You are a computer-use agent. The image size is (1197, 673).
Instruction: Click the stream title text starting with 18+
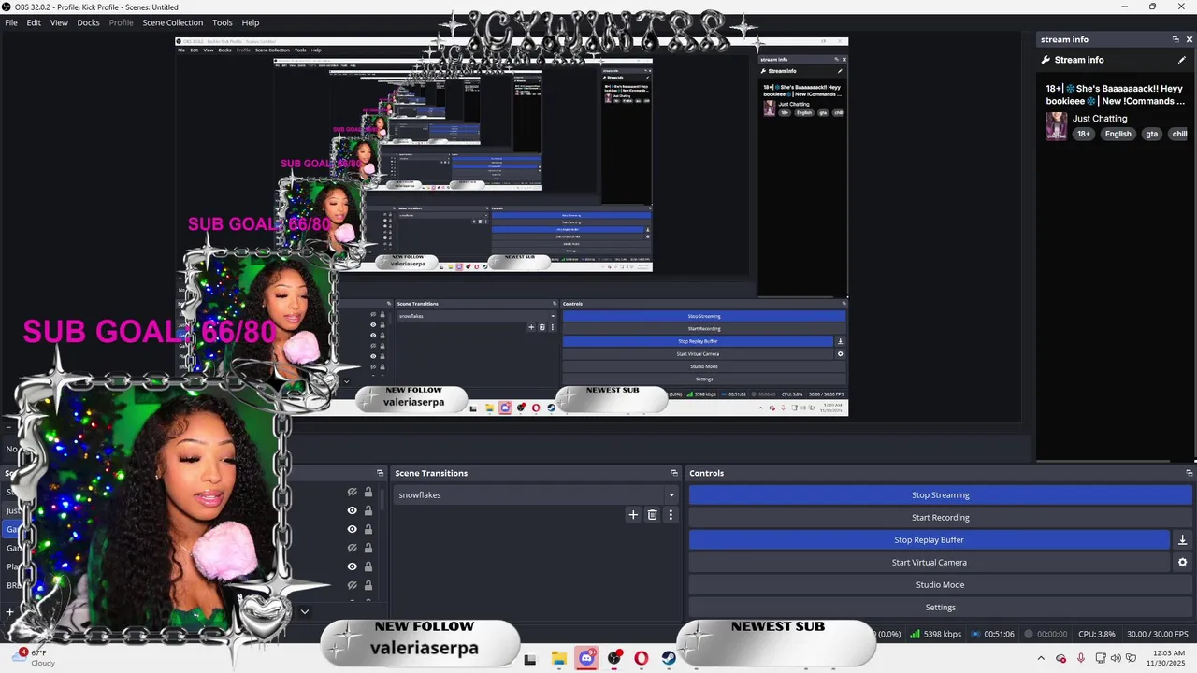(x=1115, y=94)
